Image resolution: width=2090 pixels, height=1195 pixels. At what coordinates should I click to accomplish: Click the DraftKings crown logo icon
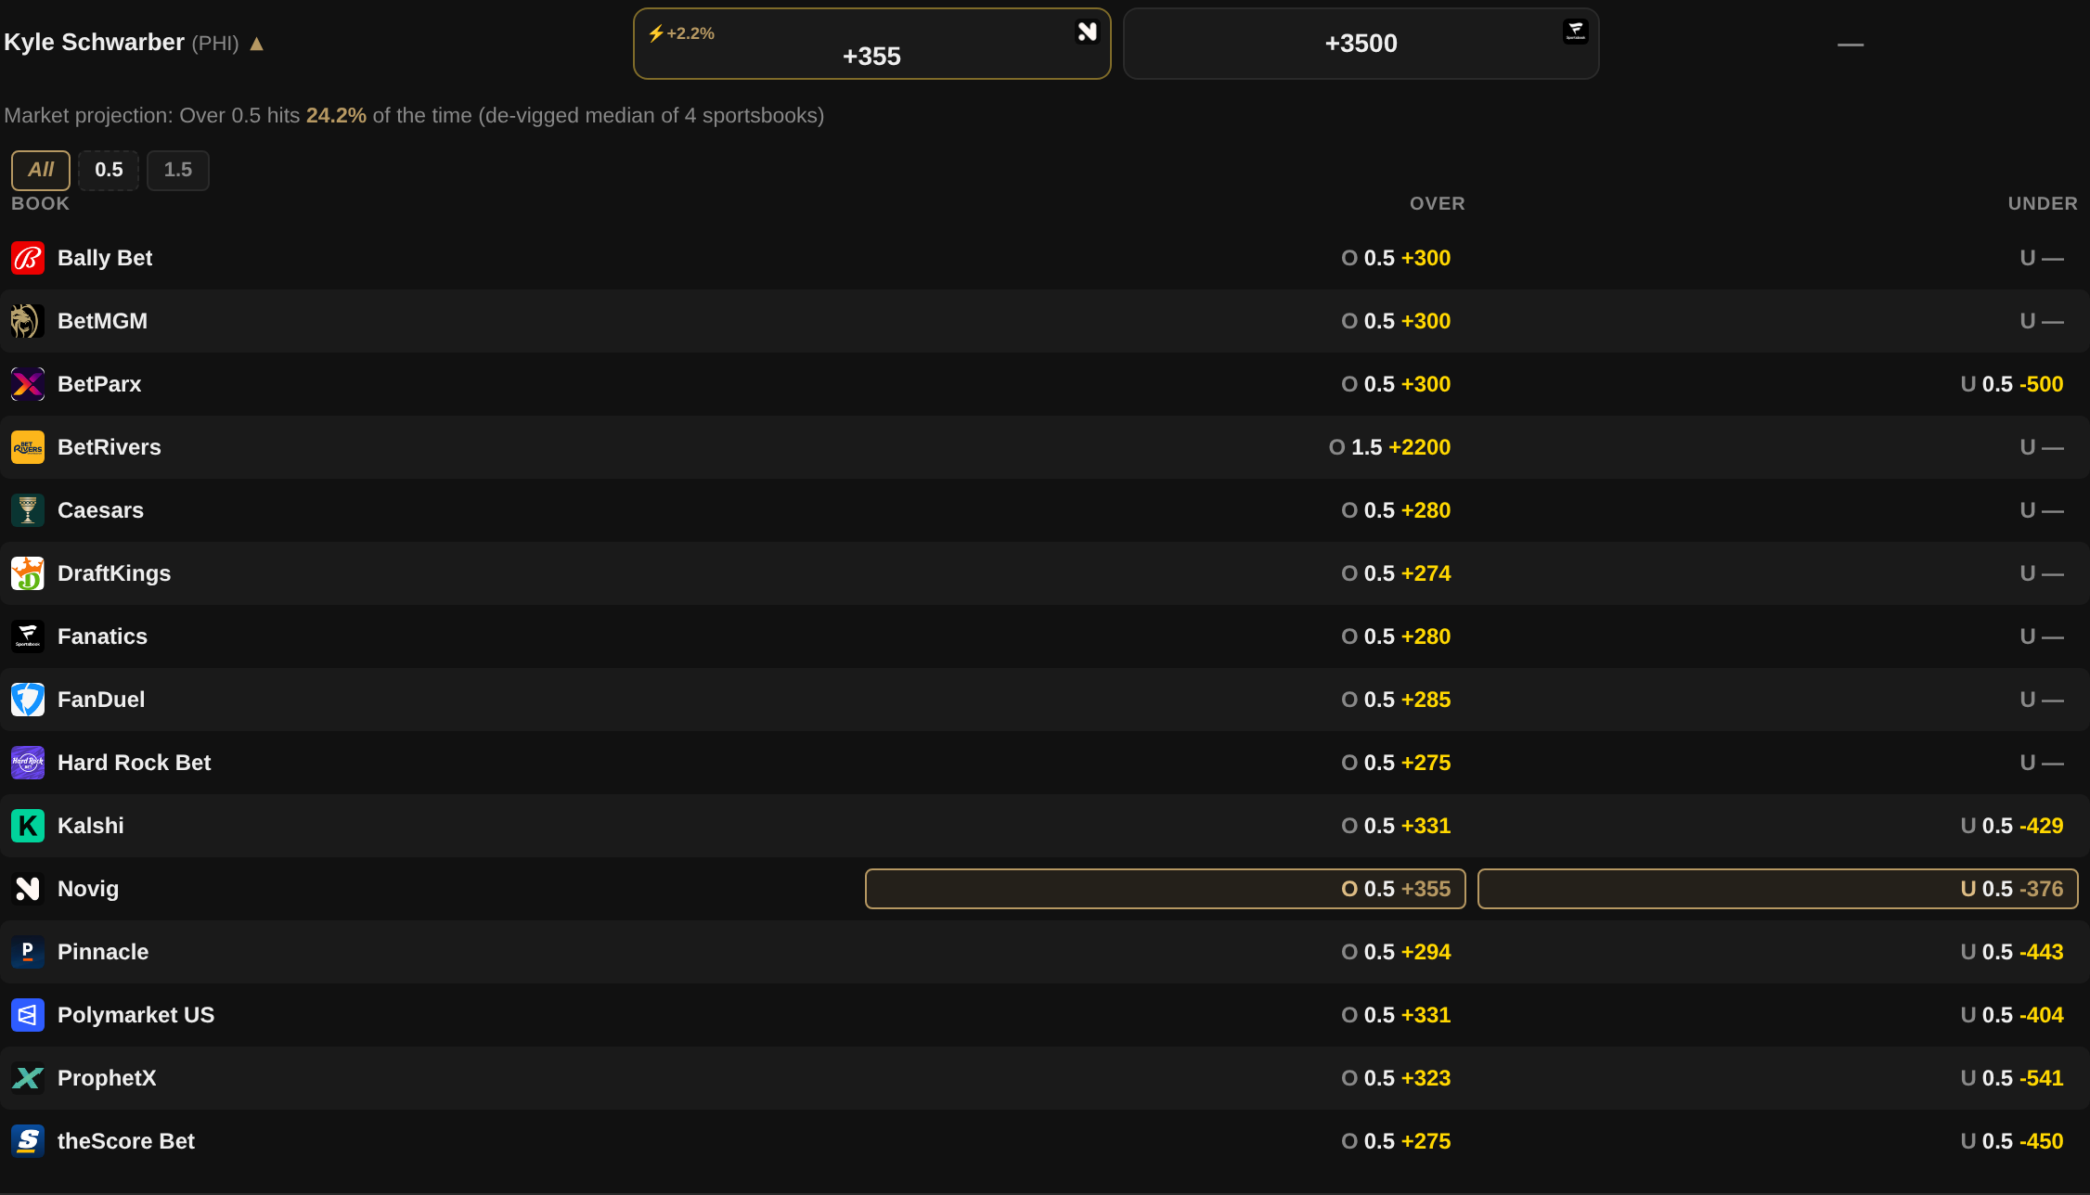point(28,573)
